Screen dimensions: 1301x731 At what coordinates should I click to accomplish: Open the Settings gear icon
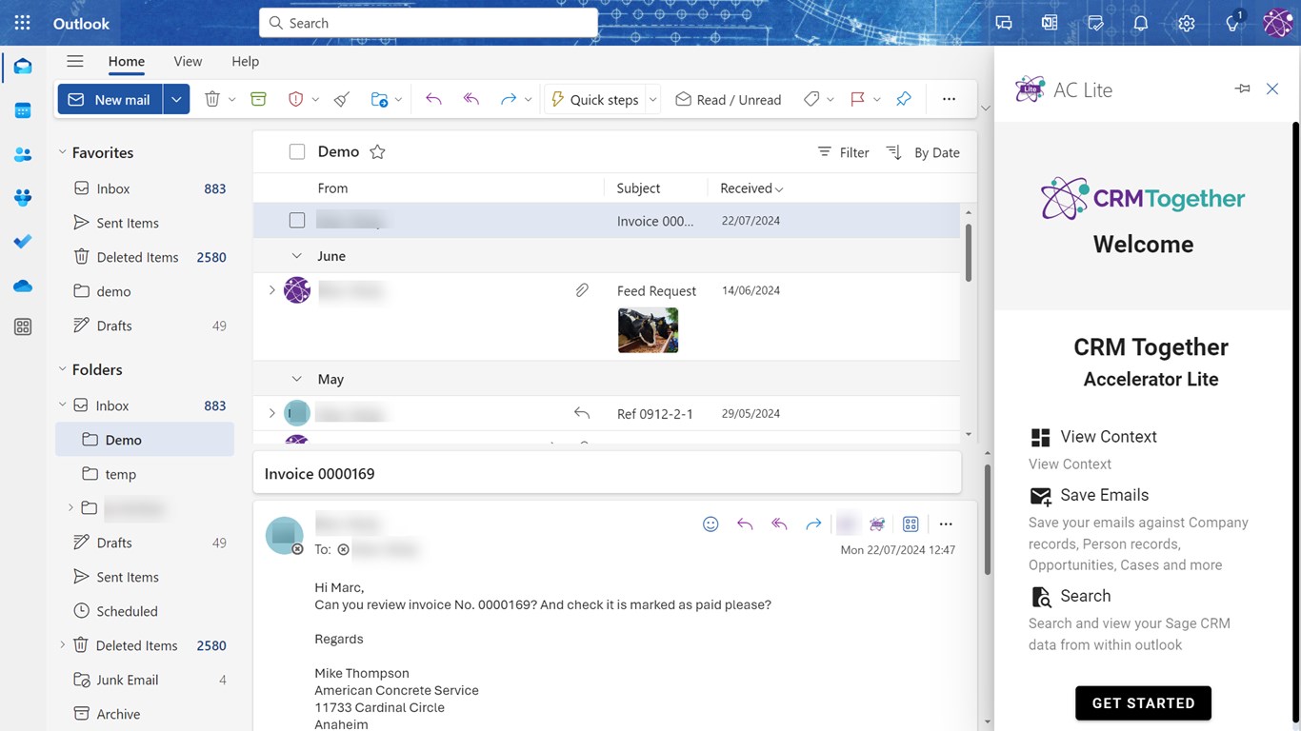(1186, 23)
